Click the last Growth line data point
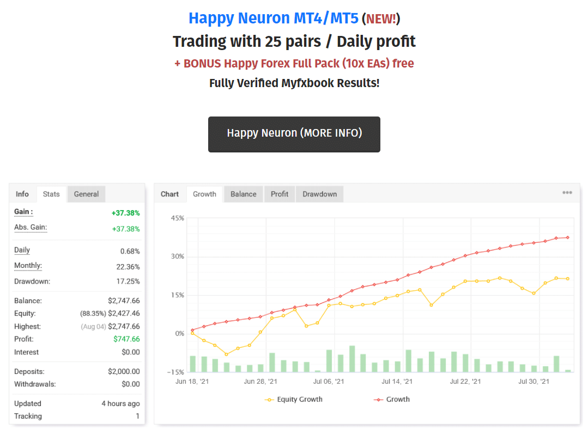Image resolution: width=588 pixels, height=429 pixels. [568, 237]
